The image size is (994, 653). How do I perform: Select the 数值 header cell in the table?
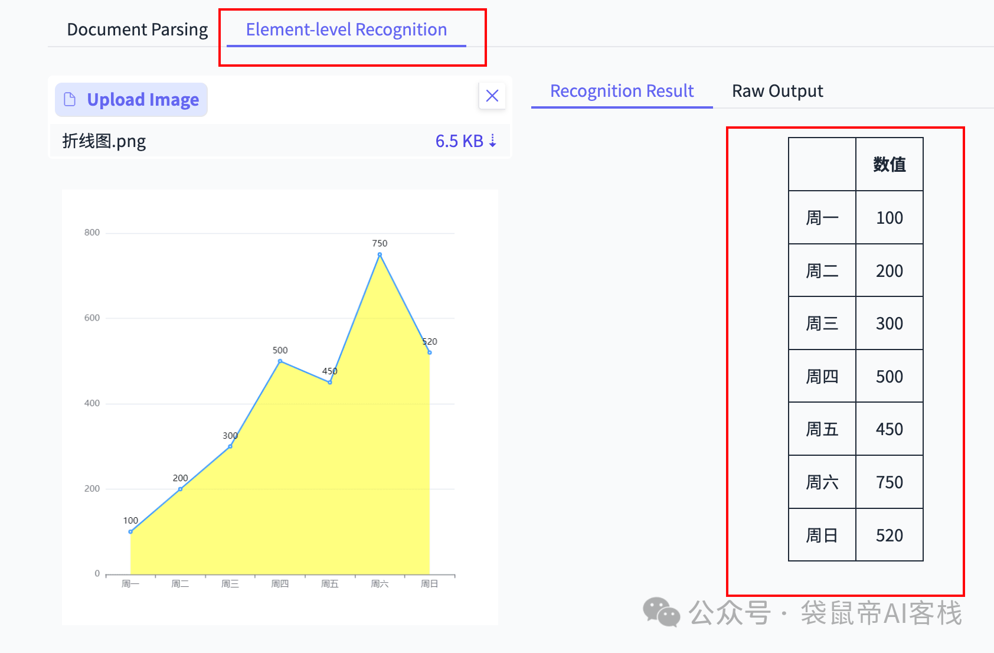(889, 164)
